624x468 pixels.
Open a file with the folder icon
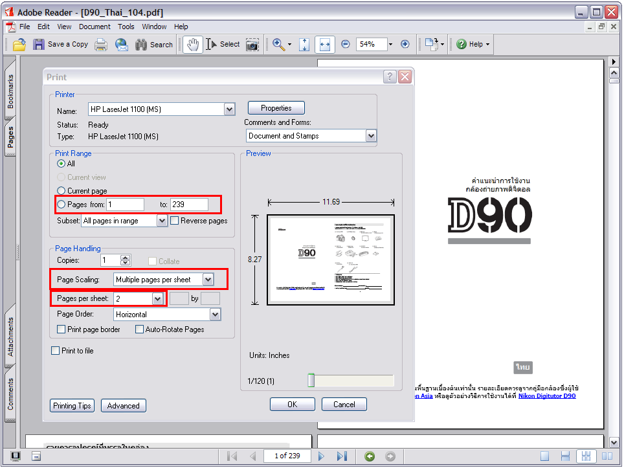pyautogui.click(x=19, y=45)
